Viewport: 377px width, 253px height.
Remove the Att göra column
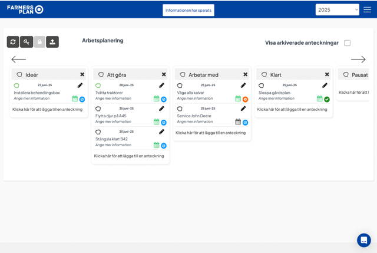164,74
